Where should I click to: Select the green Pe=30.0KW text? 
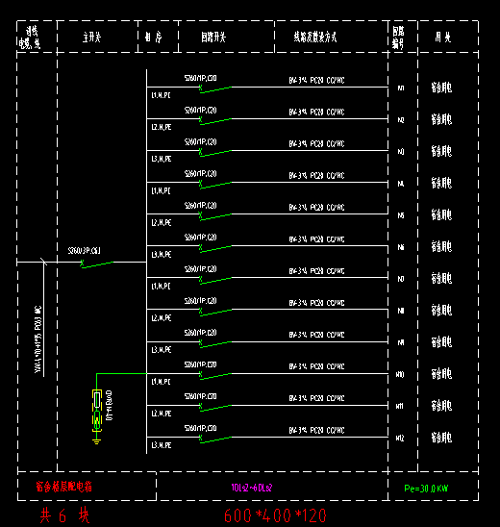(426, 489)
